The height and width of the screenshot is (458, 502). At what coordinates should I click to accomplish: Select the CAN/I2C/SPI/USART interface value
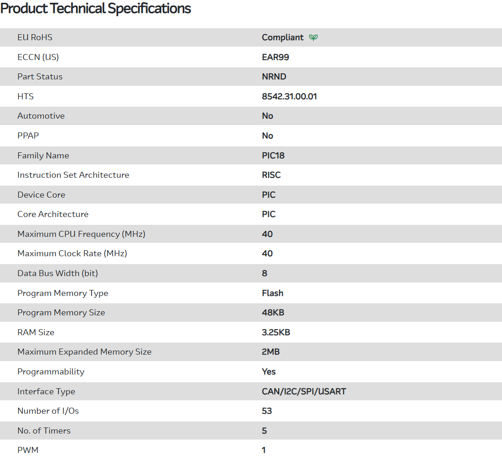click(x=304, y=392)
